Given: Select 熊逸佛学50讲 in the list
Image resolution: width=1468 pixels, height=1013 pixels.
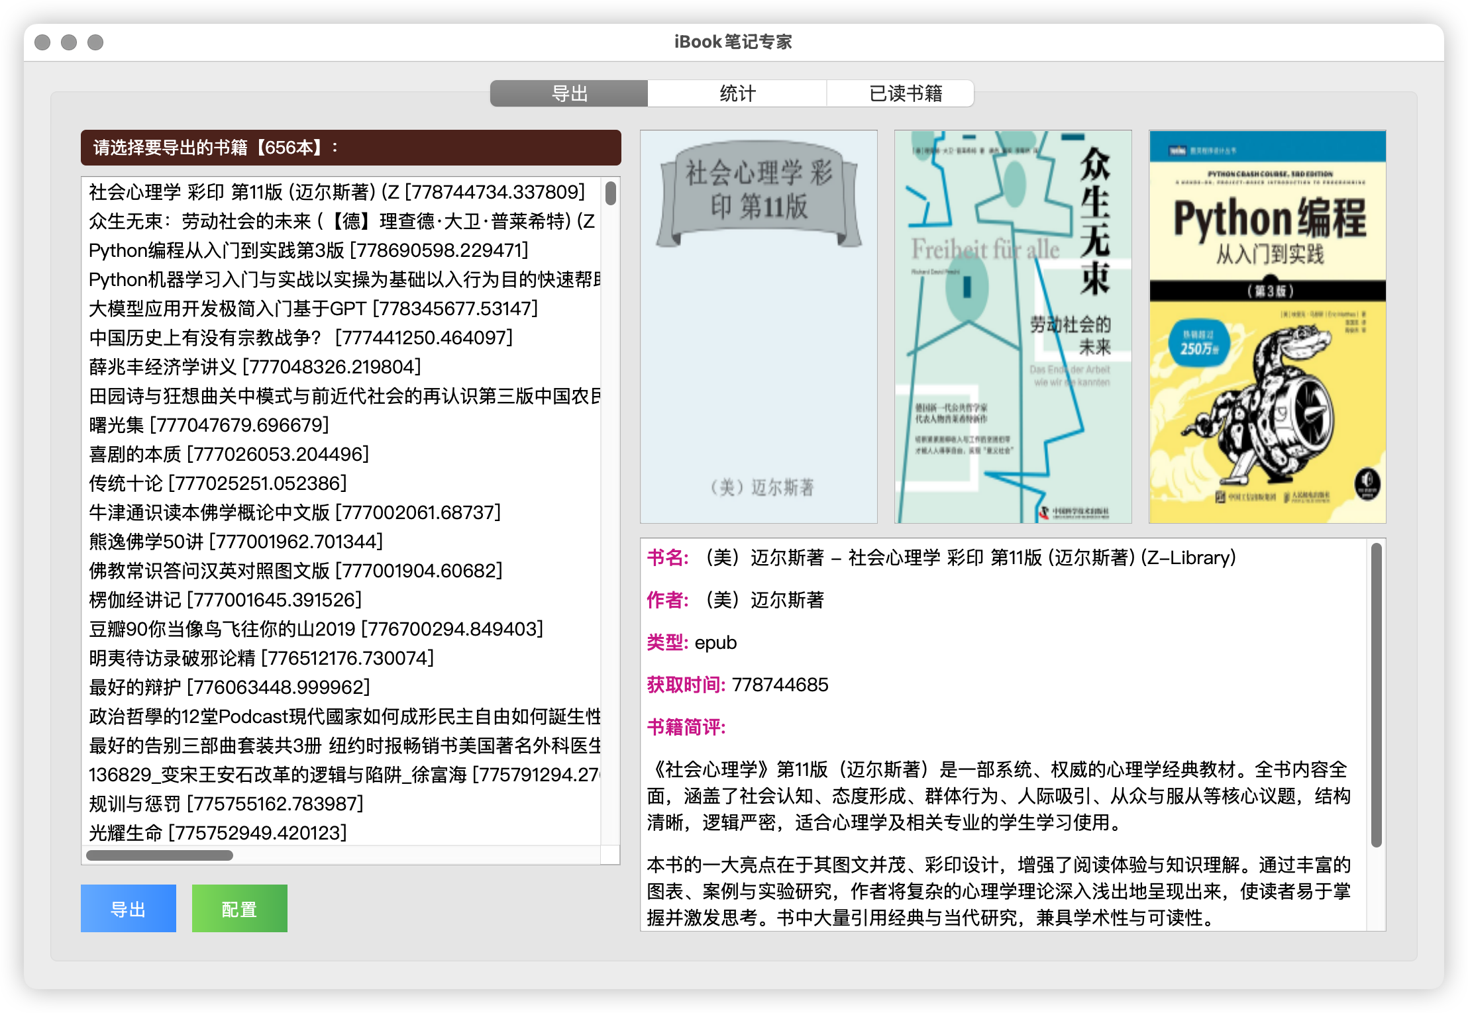Looking at the screenshot, I should point(236,542).
